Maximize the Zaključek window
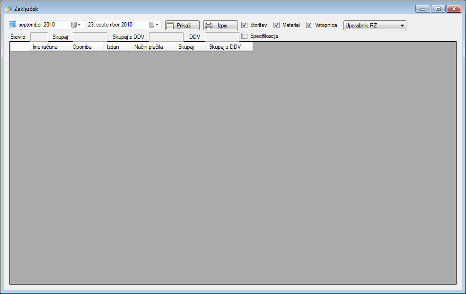Viewport: 466px width, 294px height. coord(438,9)
